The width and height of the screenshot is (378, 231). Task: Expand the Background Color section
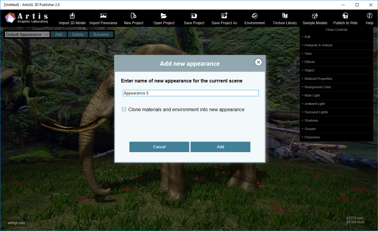tap(336, 87)
